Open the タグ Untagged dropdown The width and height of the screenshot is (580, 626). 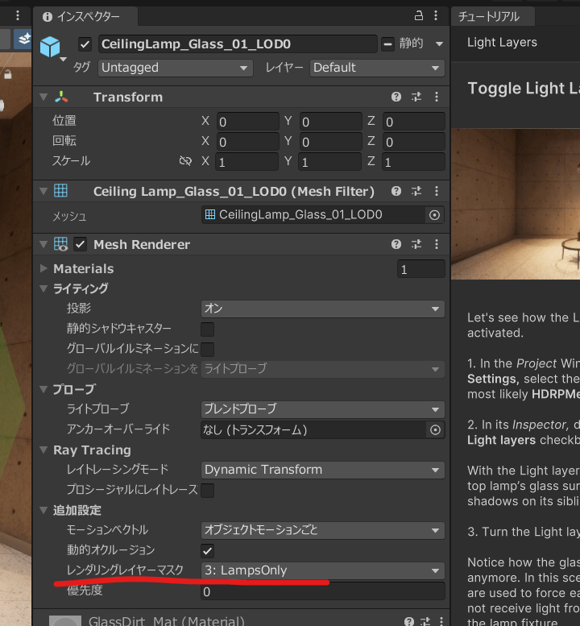coord(176,68)
